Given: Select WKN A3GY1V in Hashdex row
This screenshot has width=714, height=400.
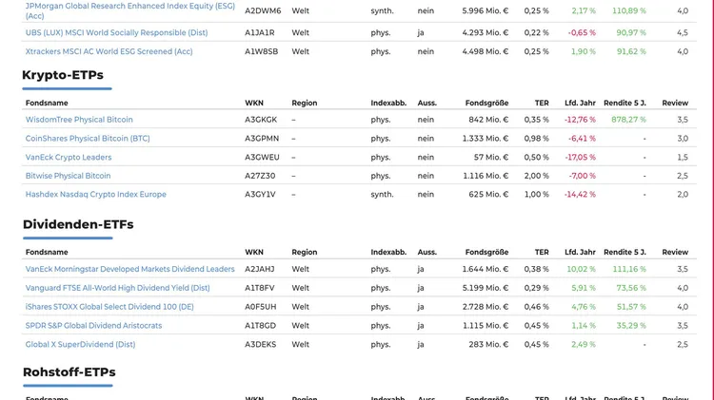Looking at the screenshot, I should [x=260, y=194].
